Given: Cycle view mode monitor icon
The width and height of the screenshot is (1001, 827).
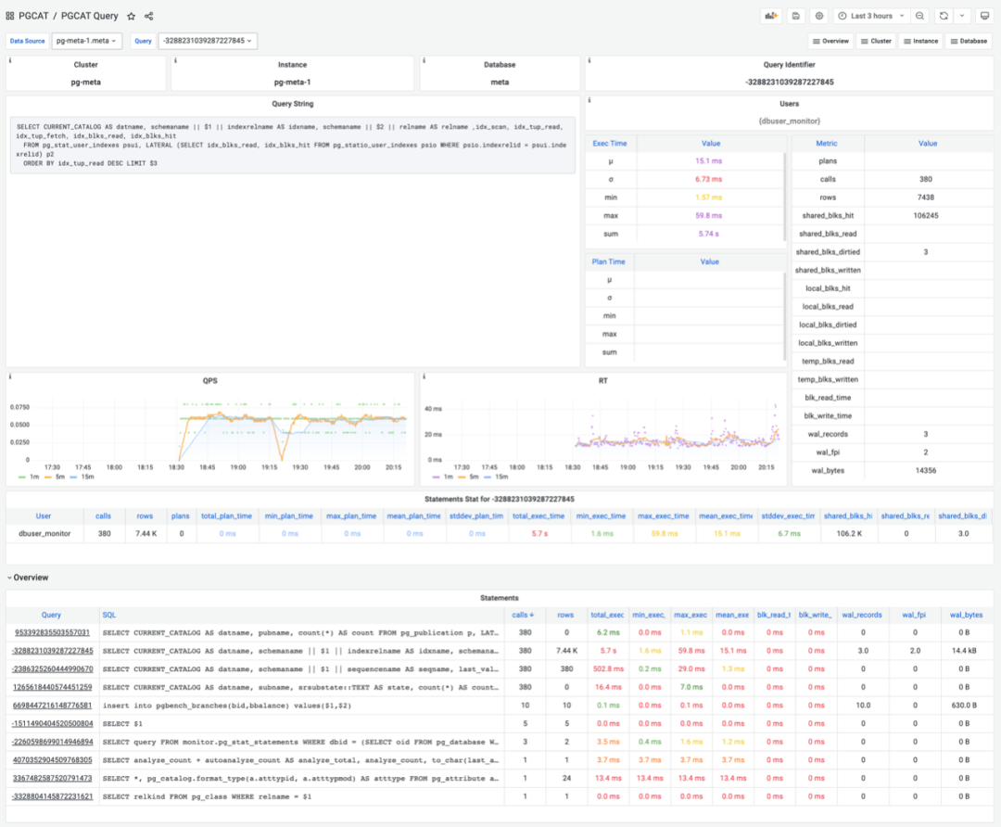Looking at the screenshot, I should point(985,16).
